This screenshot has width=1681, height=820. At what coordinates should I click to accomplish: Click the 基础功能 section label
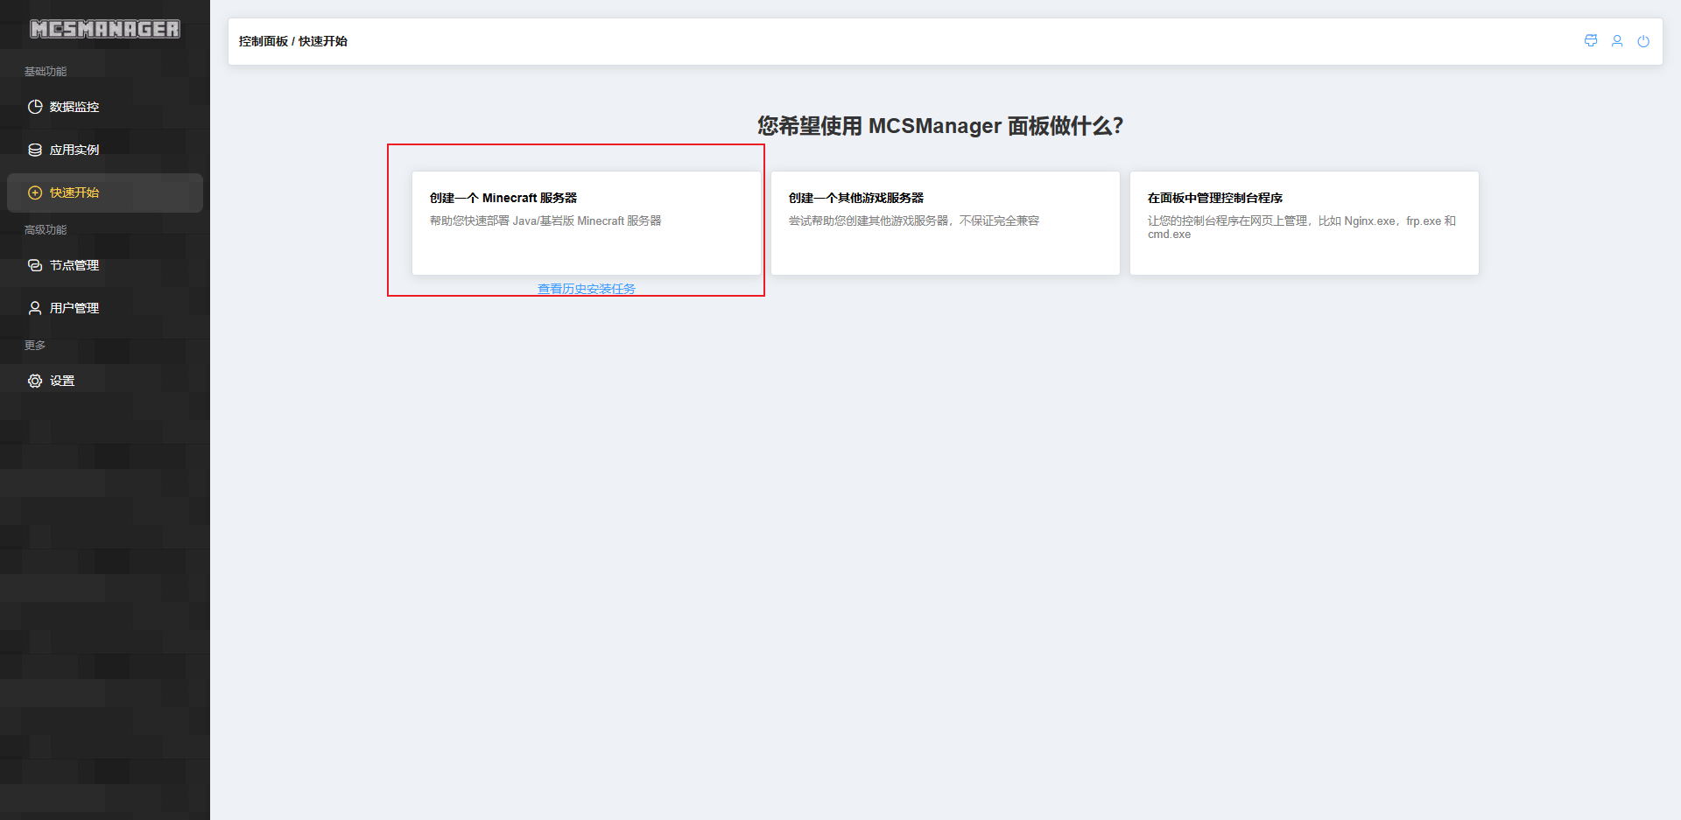point(46,72)
